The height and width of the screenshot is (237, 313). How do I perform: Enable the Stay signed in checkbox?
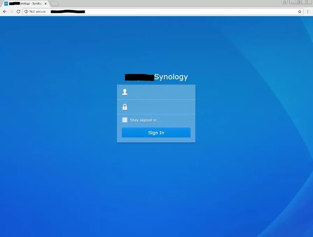pyautogui.click(x=125, y=120)
